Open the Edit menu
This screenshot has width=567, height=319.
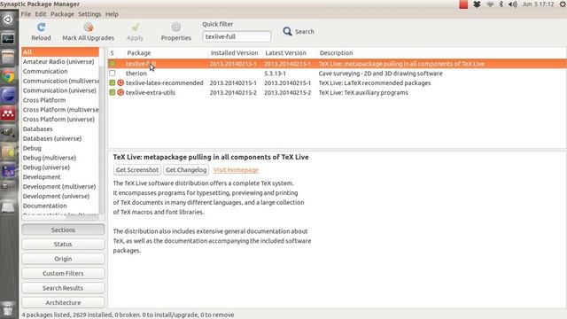click(x=41, y=14)
